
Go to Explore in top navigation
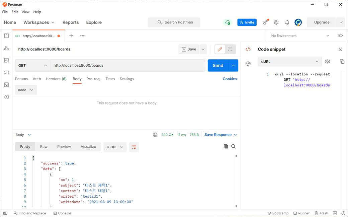click(x=94, y=22)
